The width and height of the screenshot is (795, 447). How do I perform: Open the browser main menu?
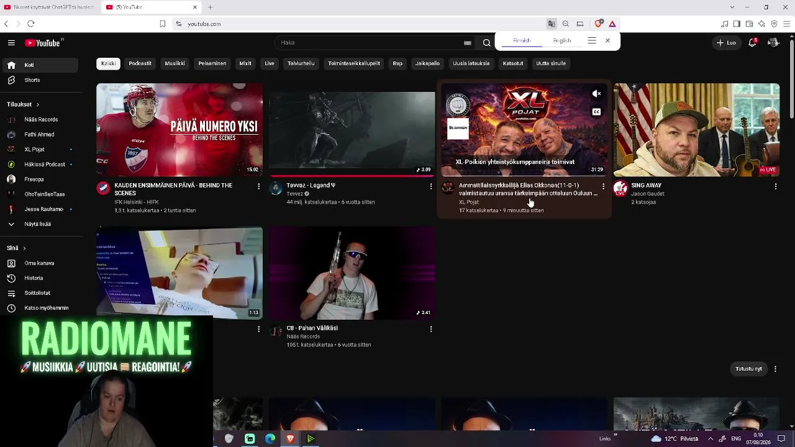[x=786, y=24]
